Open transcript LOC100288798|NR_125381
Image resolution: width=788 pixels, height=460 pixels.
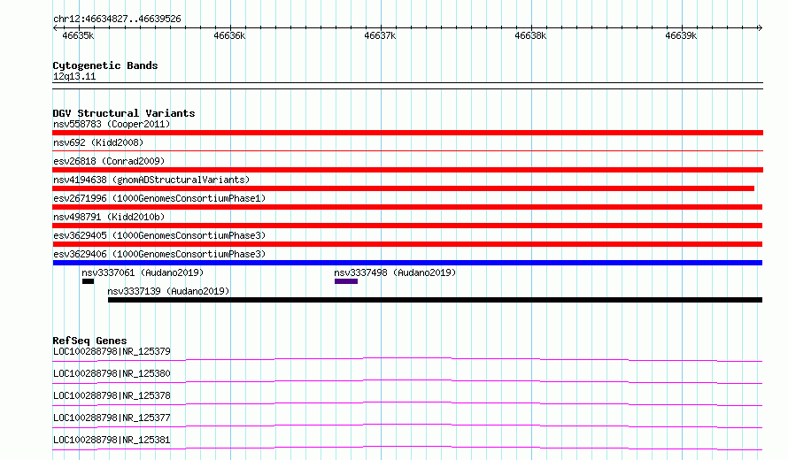click(x=112, y=440)
